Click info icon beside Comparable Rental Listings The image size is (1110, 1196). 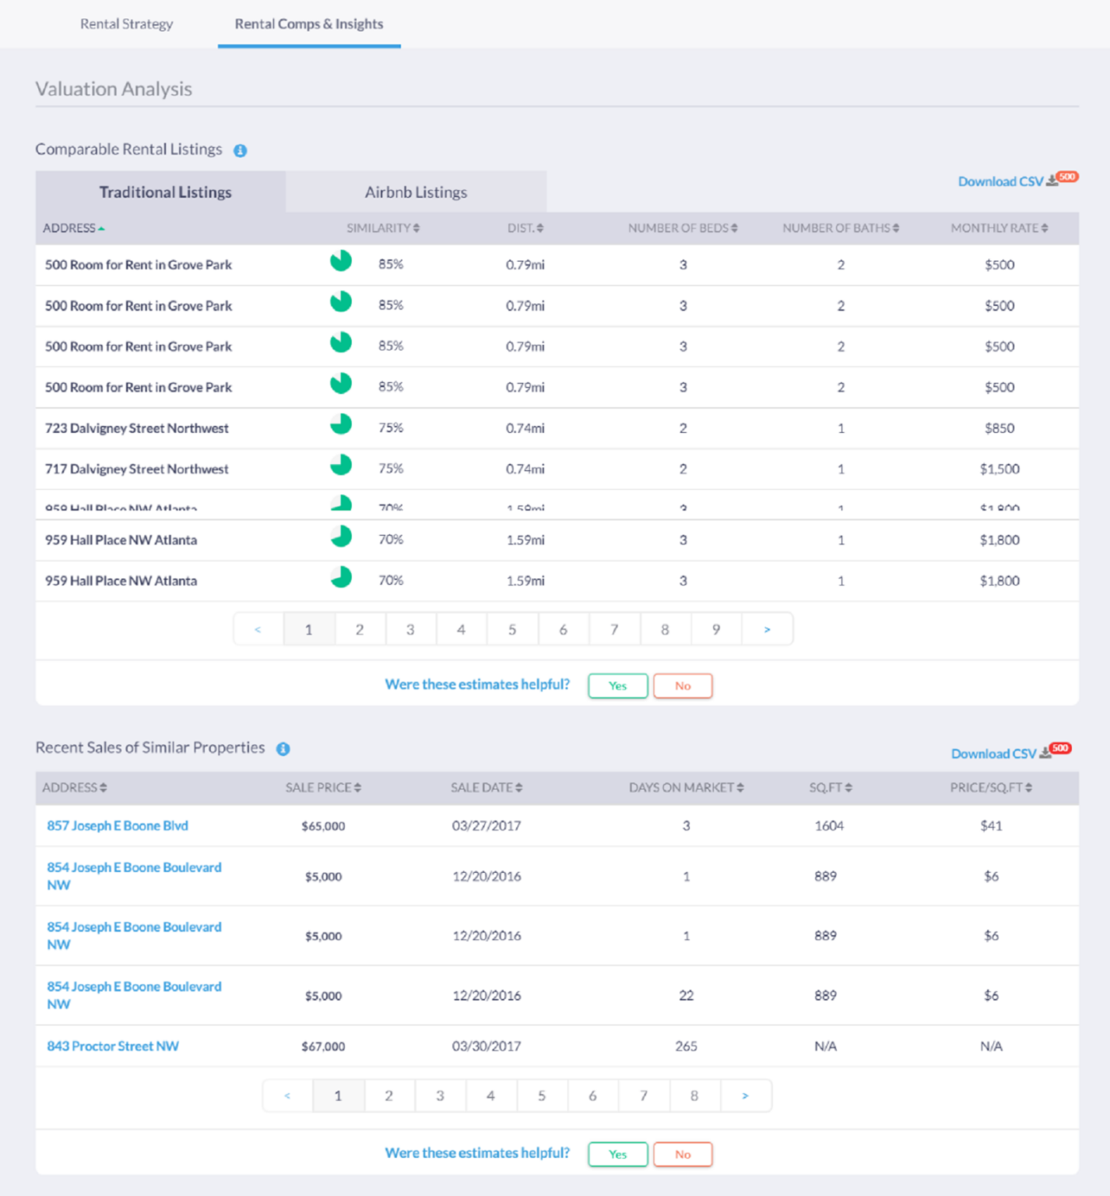tap(241, 150)
